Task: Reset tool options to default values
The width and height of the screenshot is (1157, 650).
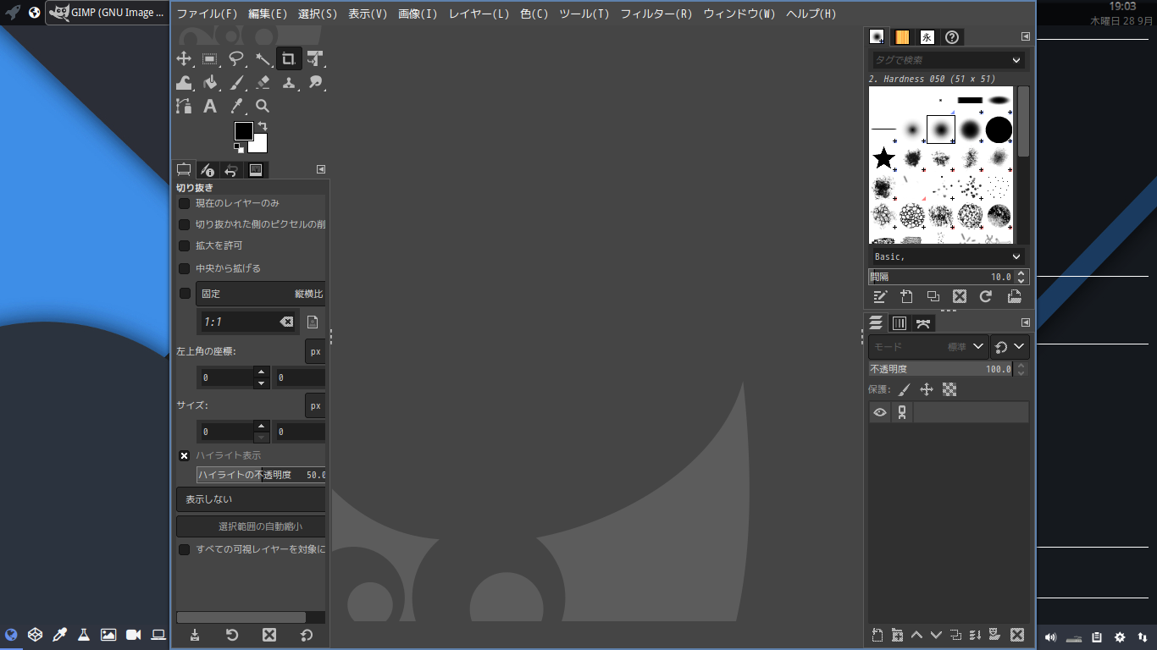Action: click(307, 635)
